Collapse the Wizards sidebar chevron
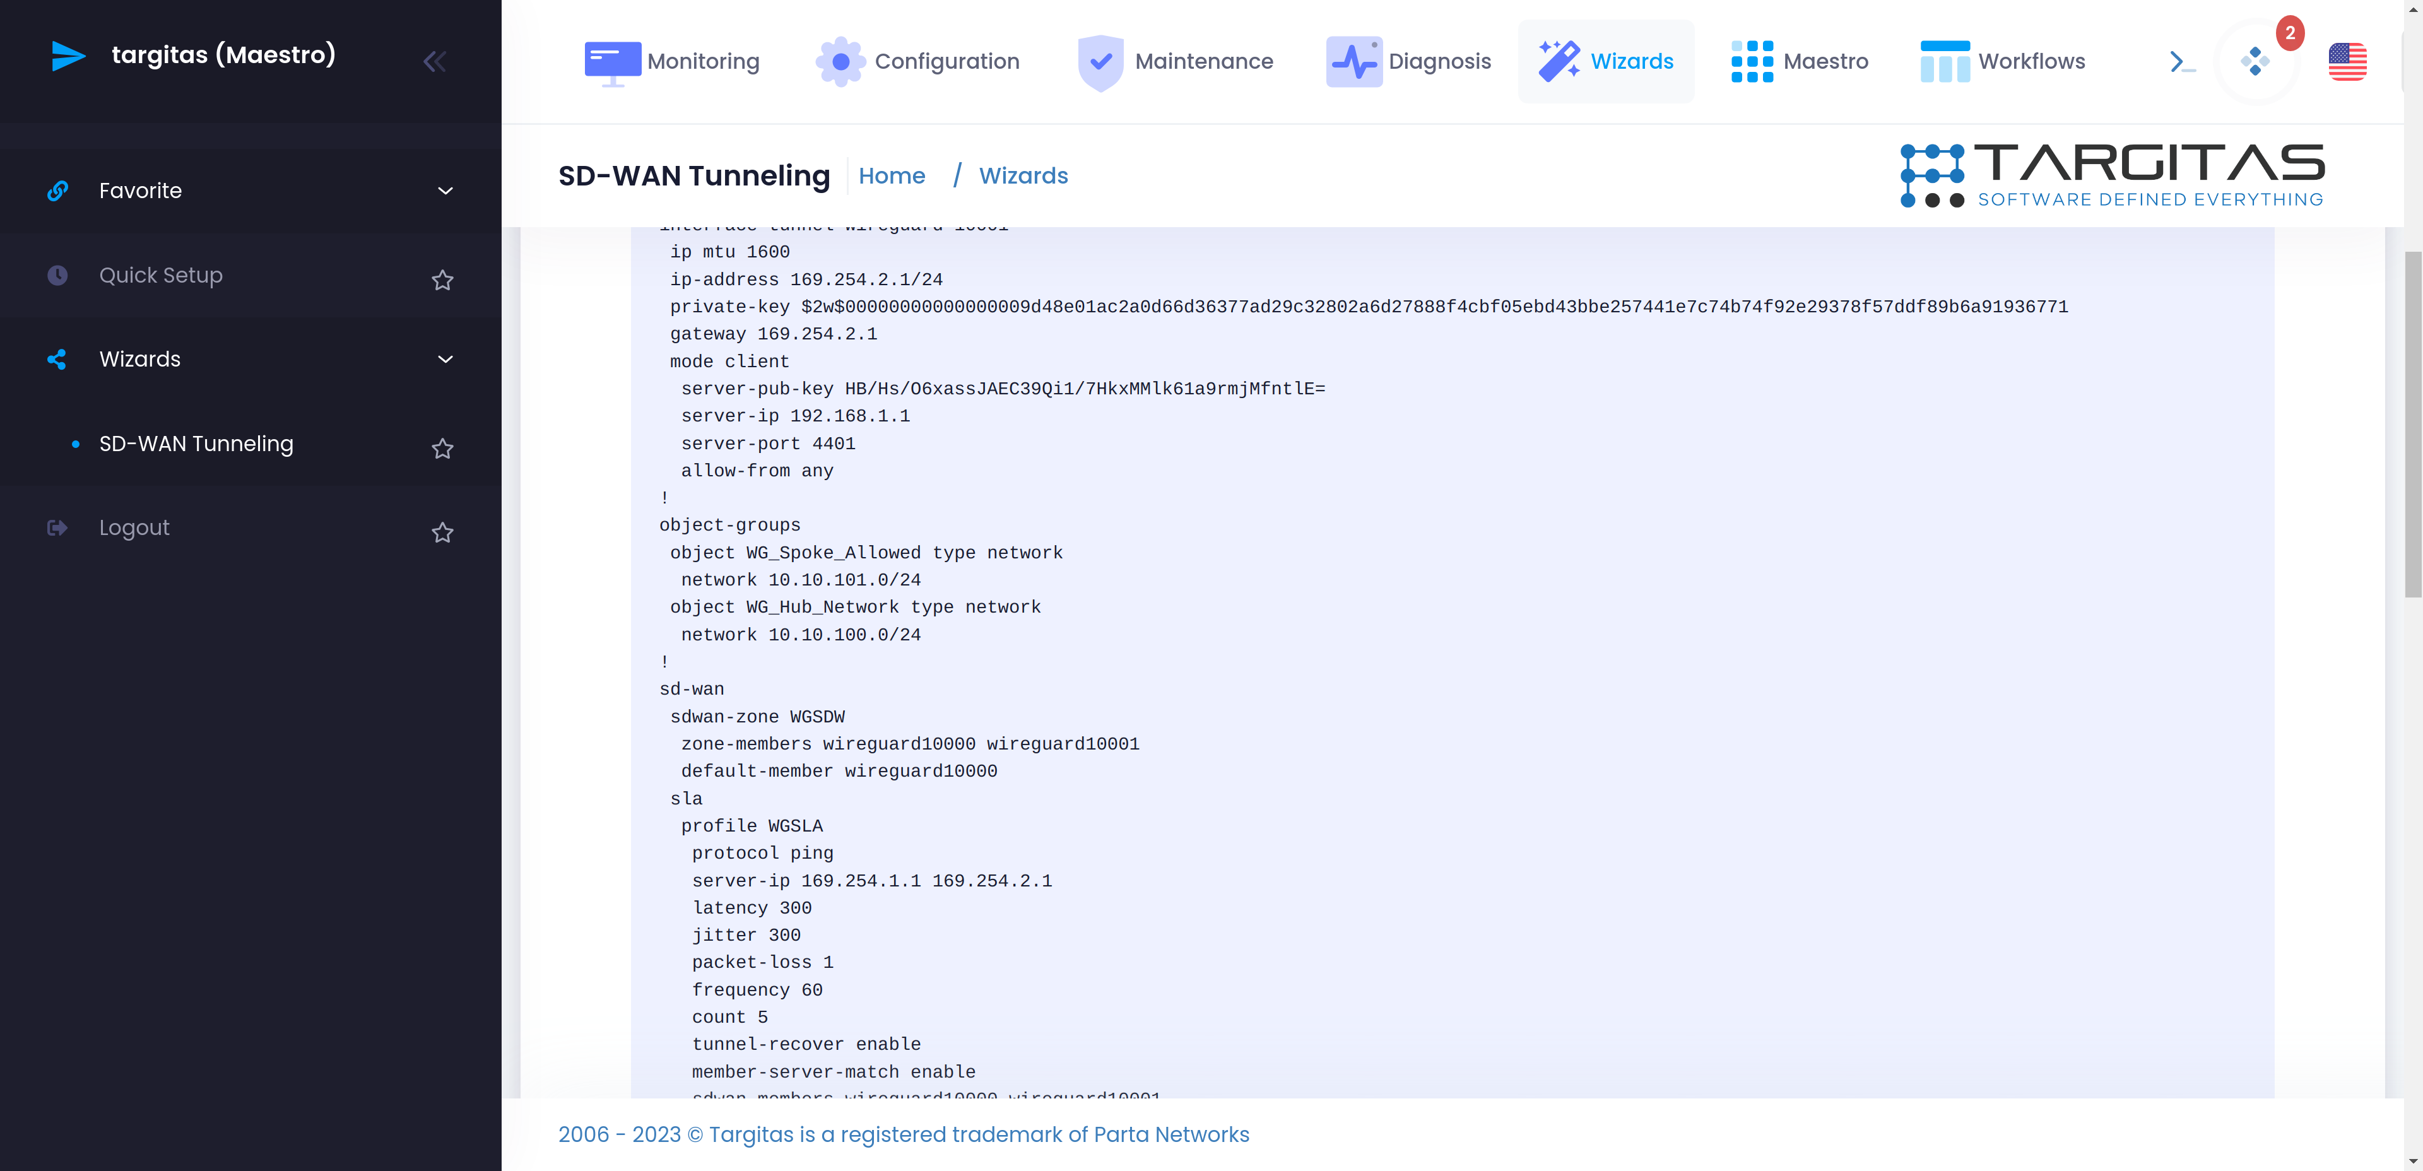 pos(446,359)
